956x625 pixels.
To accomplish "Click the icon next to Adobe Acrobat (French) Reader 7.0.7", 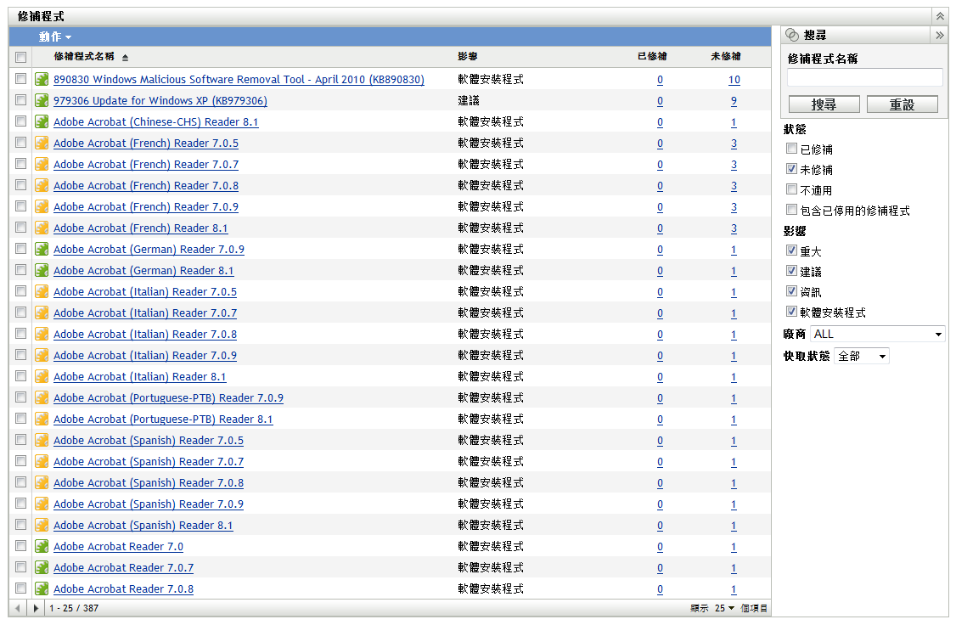I will pyautogui.click(x=42, y=164).
